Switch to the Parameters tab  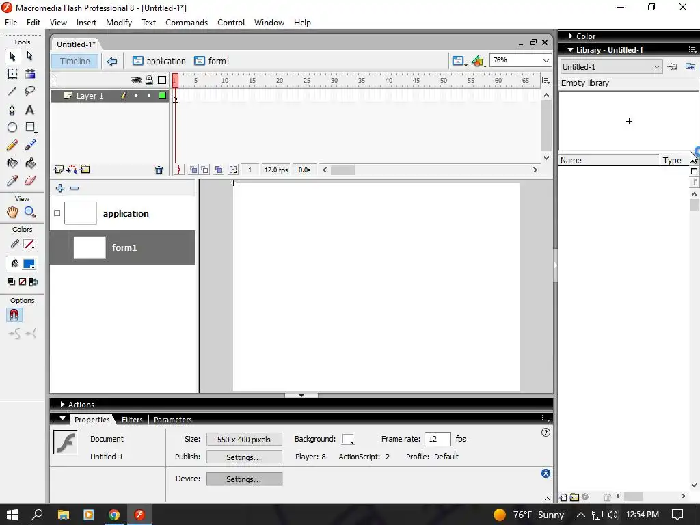coord(173,420)
